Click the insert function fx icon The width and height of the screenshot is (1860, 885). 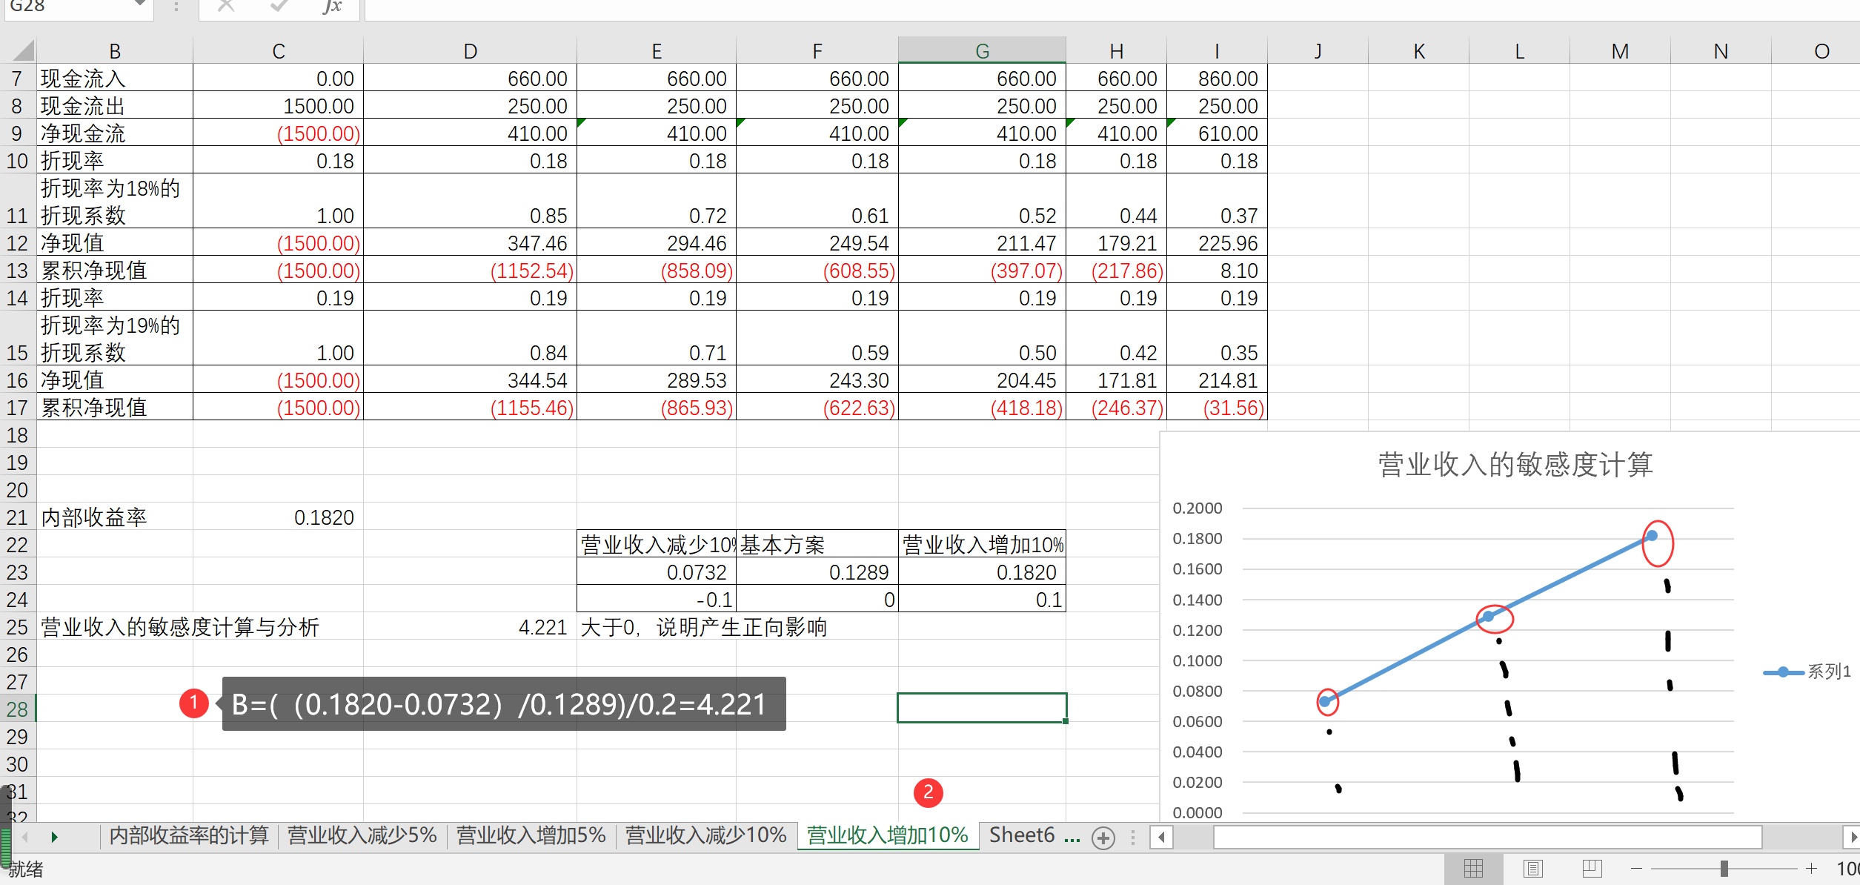pos(333,7)
